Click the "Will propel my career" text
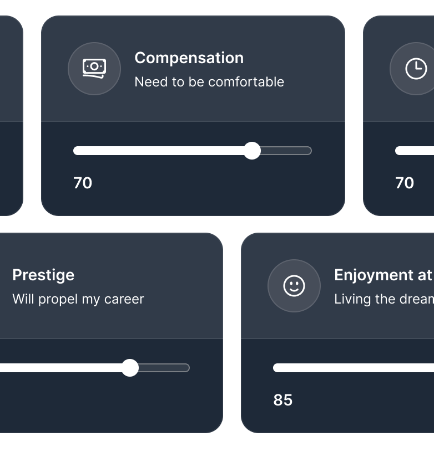Screen dimensions: 434x452 (x=78, y=299)
